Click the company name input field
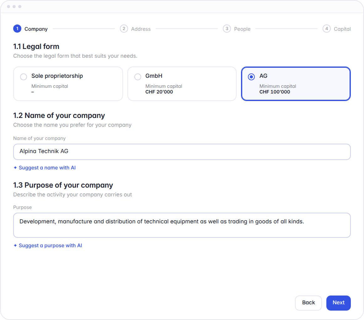This screenshot has height=320, width=364. click(182, 152)
